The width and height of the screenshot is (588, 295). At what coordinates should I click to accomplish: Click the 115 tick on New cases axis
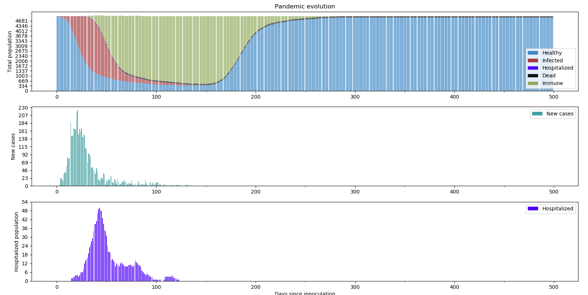pos(23,147)
